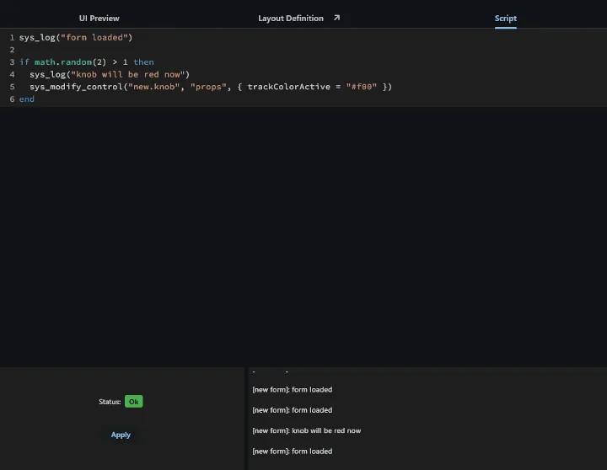Click the "props" string in code
This screenshot has height=470, width=607.
pos(208,87)
